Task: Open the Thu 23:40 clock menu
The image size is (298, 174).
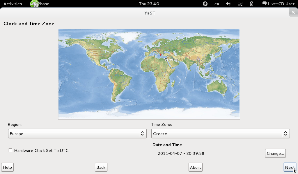Action: [149, 4]
